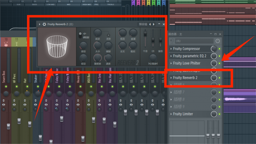Click the Shaker track pan knob
This screenshot has height=144, width=256.
[x=38, y=93]
